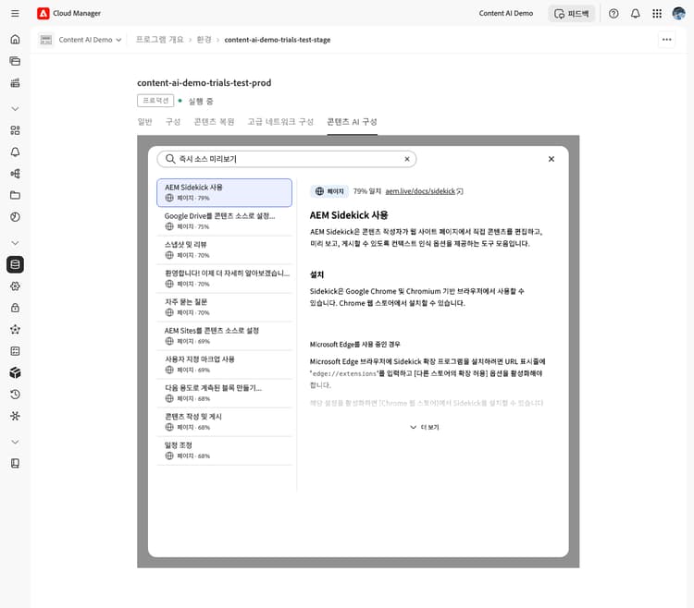This screenshot has height=608, width=694.
Task: Switch to the 구성 tab
Action: [173, 122]
